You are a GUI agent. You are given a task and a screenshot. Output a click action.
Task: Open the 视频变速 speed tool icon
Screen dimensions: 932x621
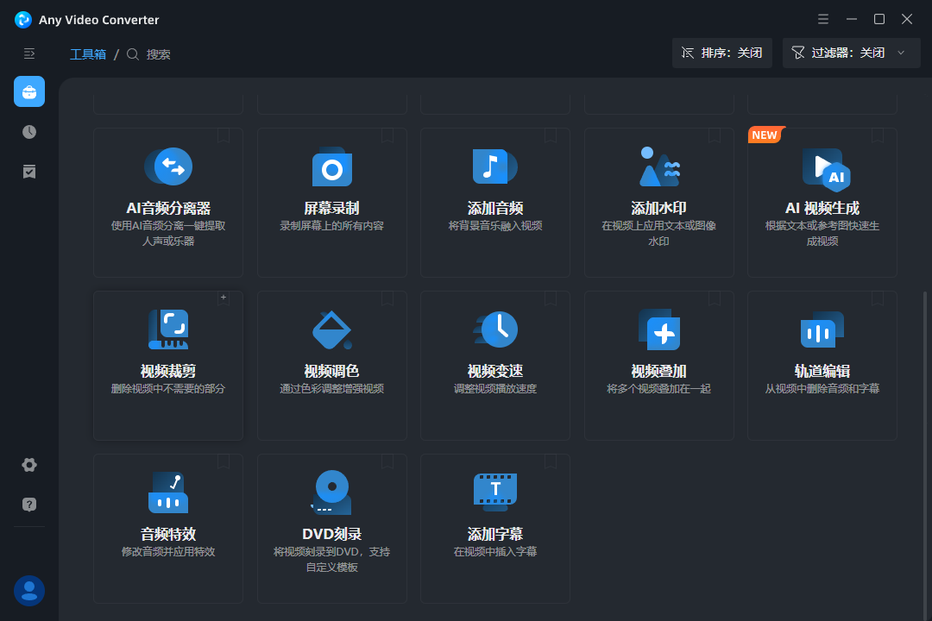pyautogui.click(x=495, y=329)
